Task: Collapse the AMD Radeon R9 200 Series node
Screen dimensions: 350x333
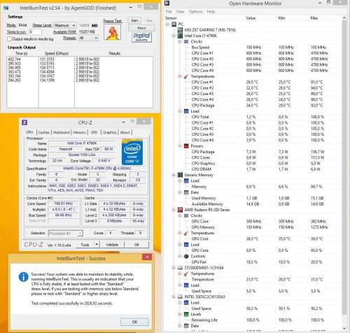Action: click(174, 210)
